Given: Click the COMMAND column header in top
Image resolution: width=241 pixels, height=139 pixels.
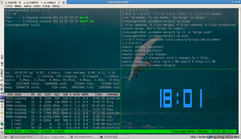Looking at the screenshot, I should (x=112, y=95).
